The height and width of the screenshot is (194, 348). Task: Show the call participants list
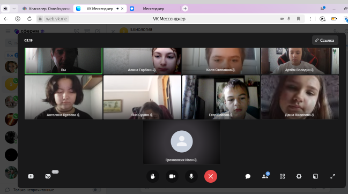pyautogui.click(x=265, y=176)
